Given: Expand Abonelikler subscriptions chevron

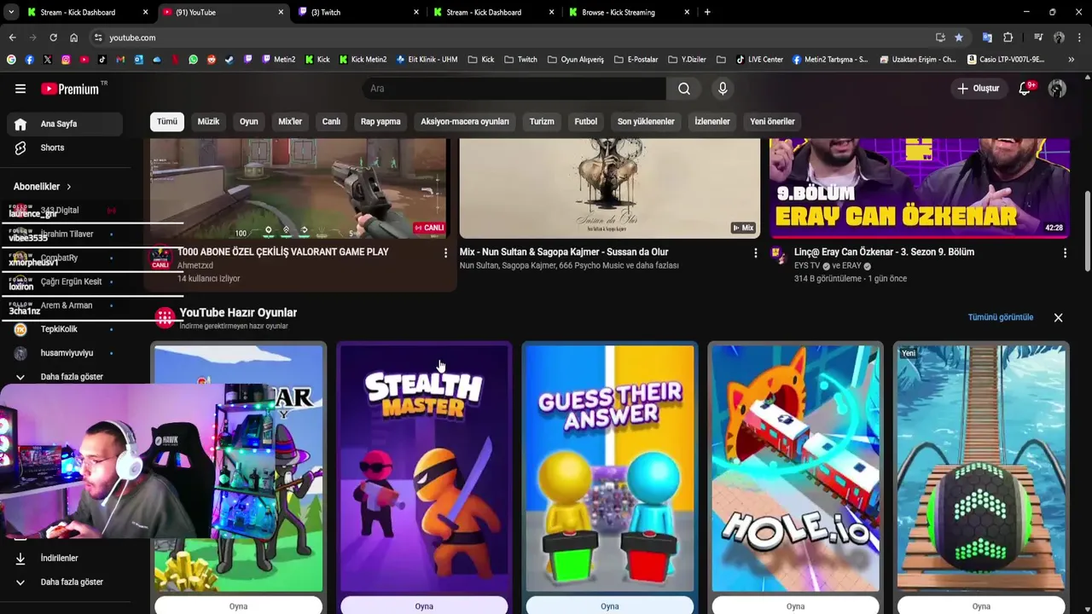Looking at the screenshot, I should (x=69, y=187).
